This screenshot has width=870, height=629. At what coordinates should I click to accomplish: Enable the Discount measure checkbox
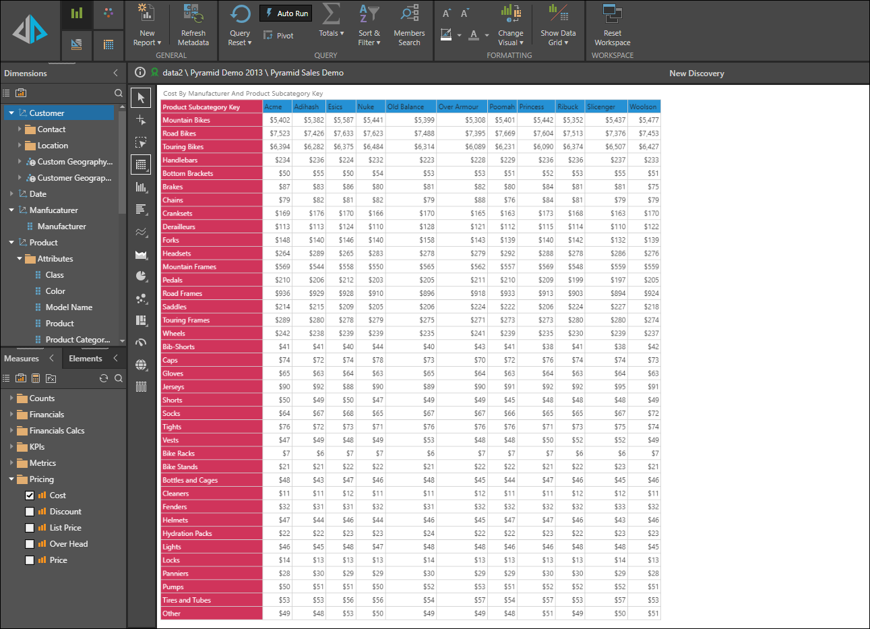coord(30,512)
